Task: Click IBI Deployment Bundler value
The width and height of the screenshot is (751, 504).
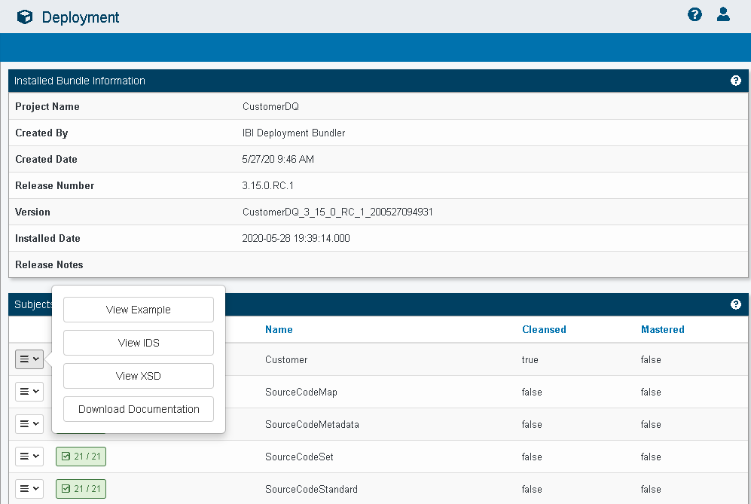Action: click(294, 133)
